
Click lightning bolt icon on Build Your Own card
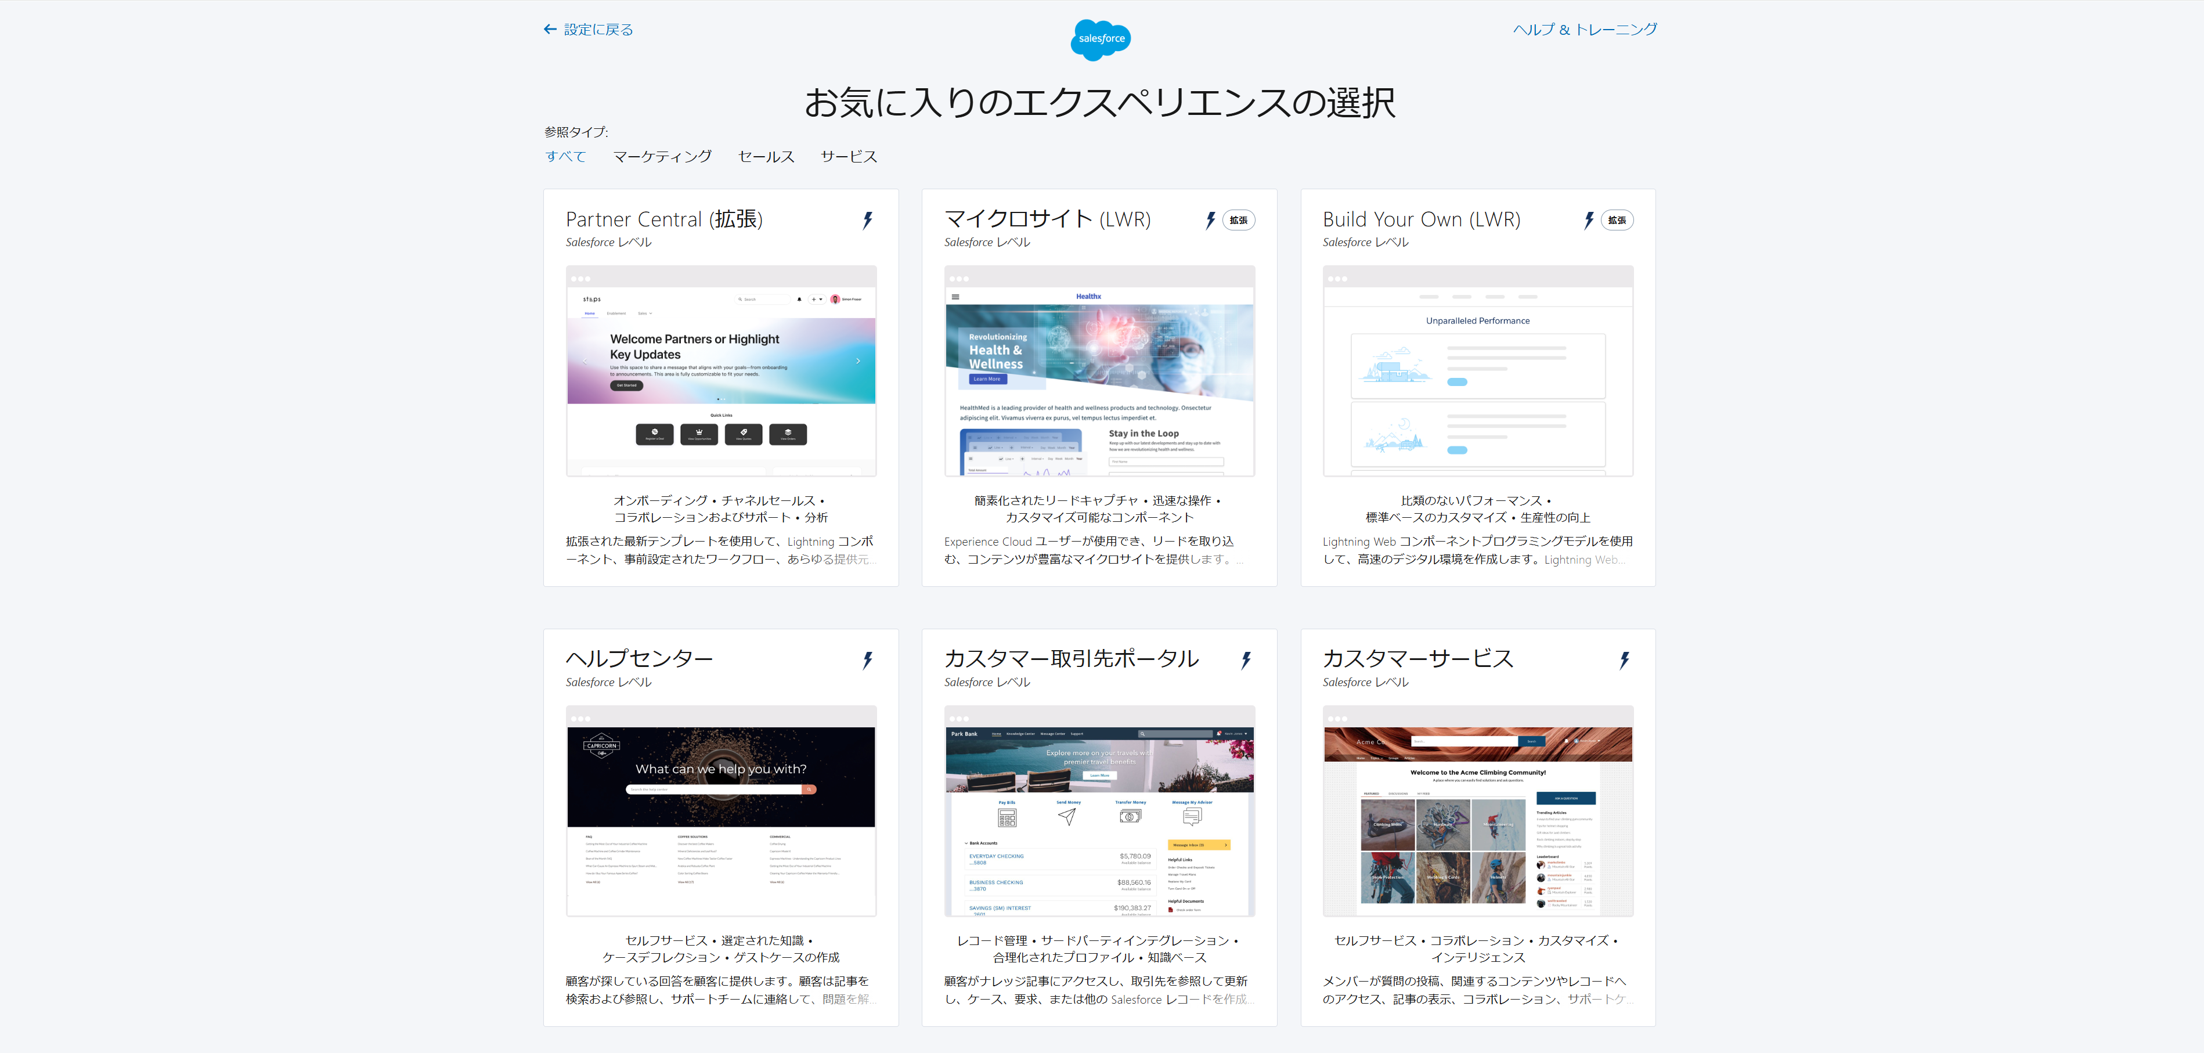[x=1589, y=220]
